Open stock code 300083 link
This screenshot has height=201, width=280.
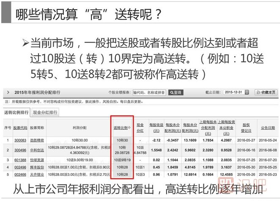[x=21, y=140]
